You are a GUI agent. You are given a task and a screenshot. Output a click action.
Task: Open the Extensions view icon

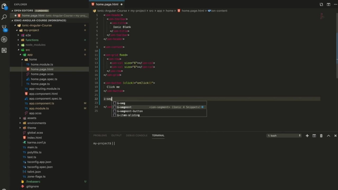pos(4,50)
